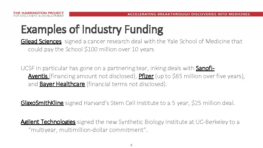
Task: Click the '(financial terms not disclosed)' text
Action: (126, 84)
